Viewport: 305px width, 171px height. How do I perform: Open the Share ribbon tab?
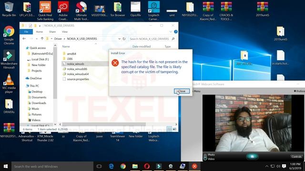pyautogui.click(x=52, y=32)
